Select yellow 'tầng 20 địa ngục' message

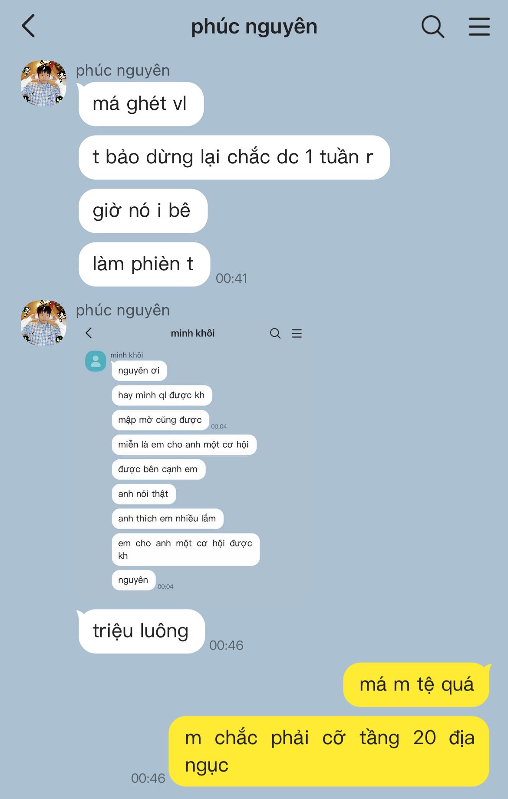tap(329, 751)
